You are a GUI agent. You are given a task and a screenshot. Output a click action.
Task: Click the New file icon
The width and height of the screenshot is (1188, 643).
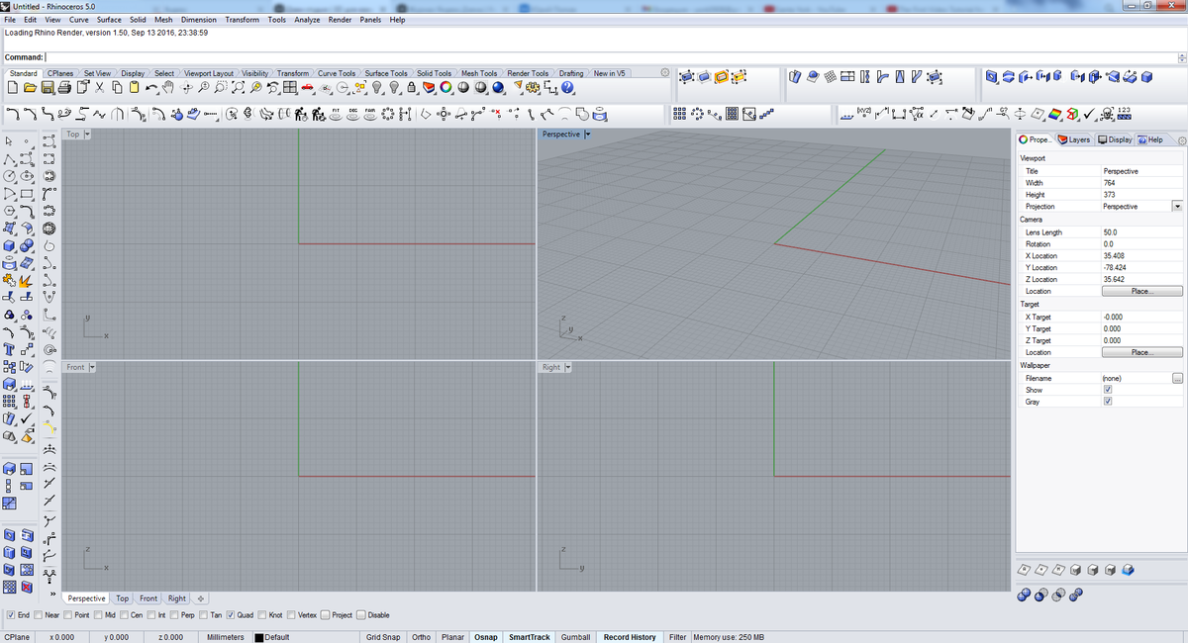click(x=11, y=89)
